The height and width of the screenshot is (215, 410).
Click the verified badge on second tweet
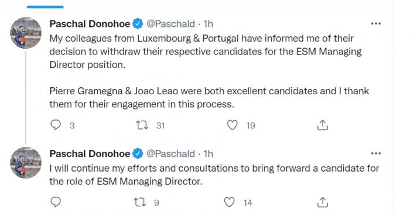138,153
